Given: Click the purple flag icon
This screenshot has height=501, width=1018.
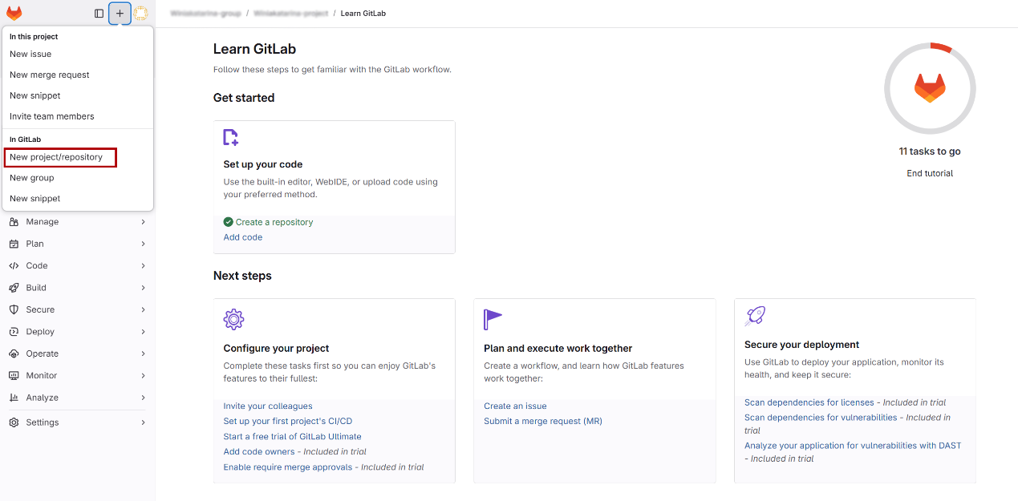Looking at the screenshot, I should (493, 319).
